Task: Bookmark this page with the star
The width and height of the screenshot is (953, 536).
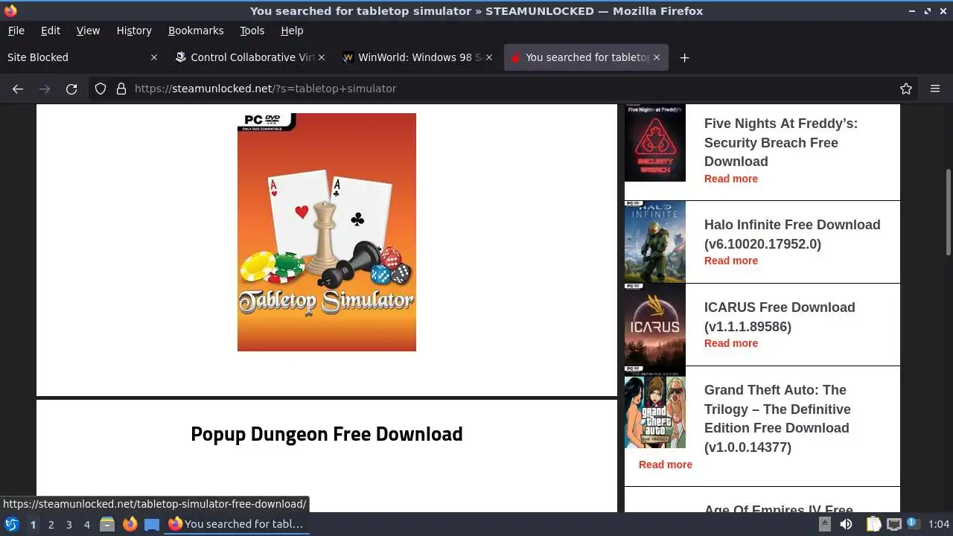Action: pyautogui.click(x=906, y=89)
